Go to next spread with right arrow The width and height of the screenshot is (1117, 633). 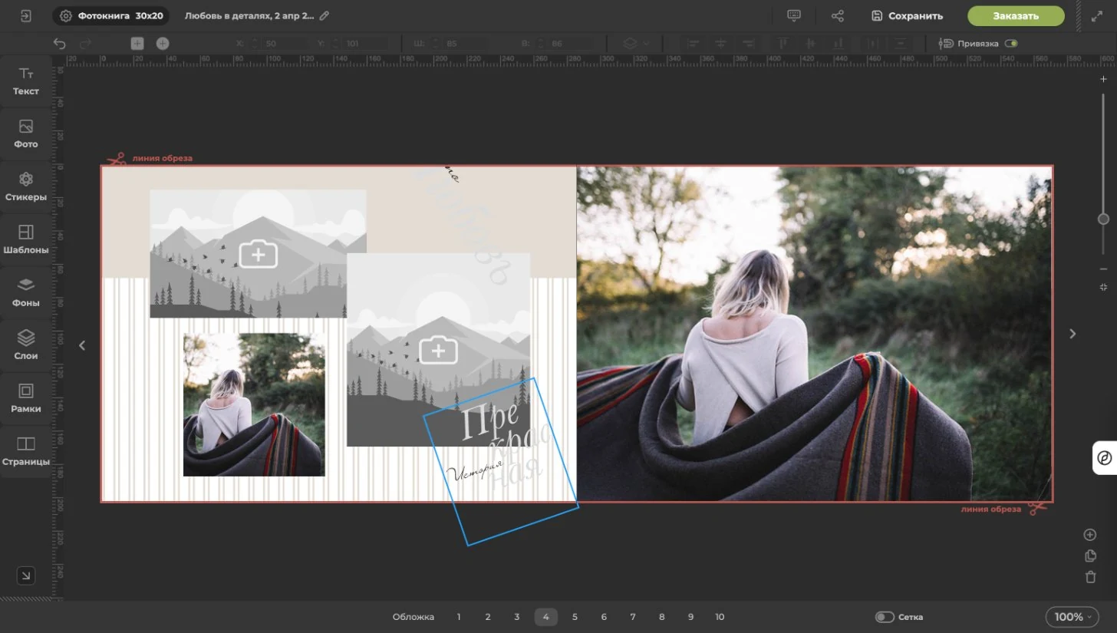(1073, 334)
